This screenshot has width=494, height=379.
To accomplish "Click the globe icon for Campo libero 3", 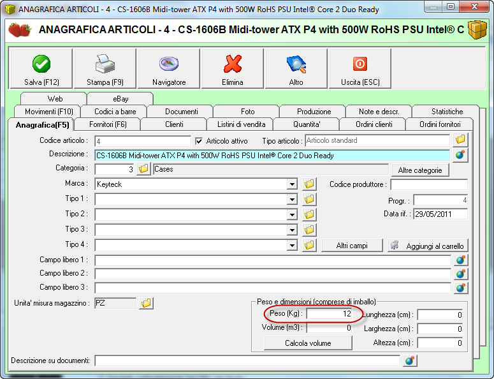I will coord(461,288).
